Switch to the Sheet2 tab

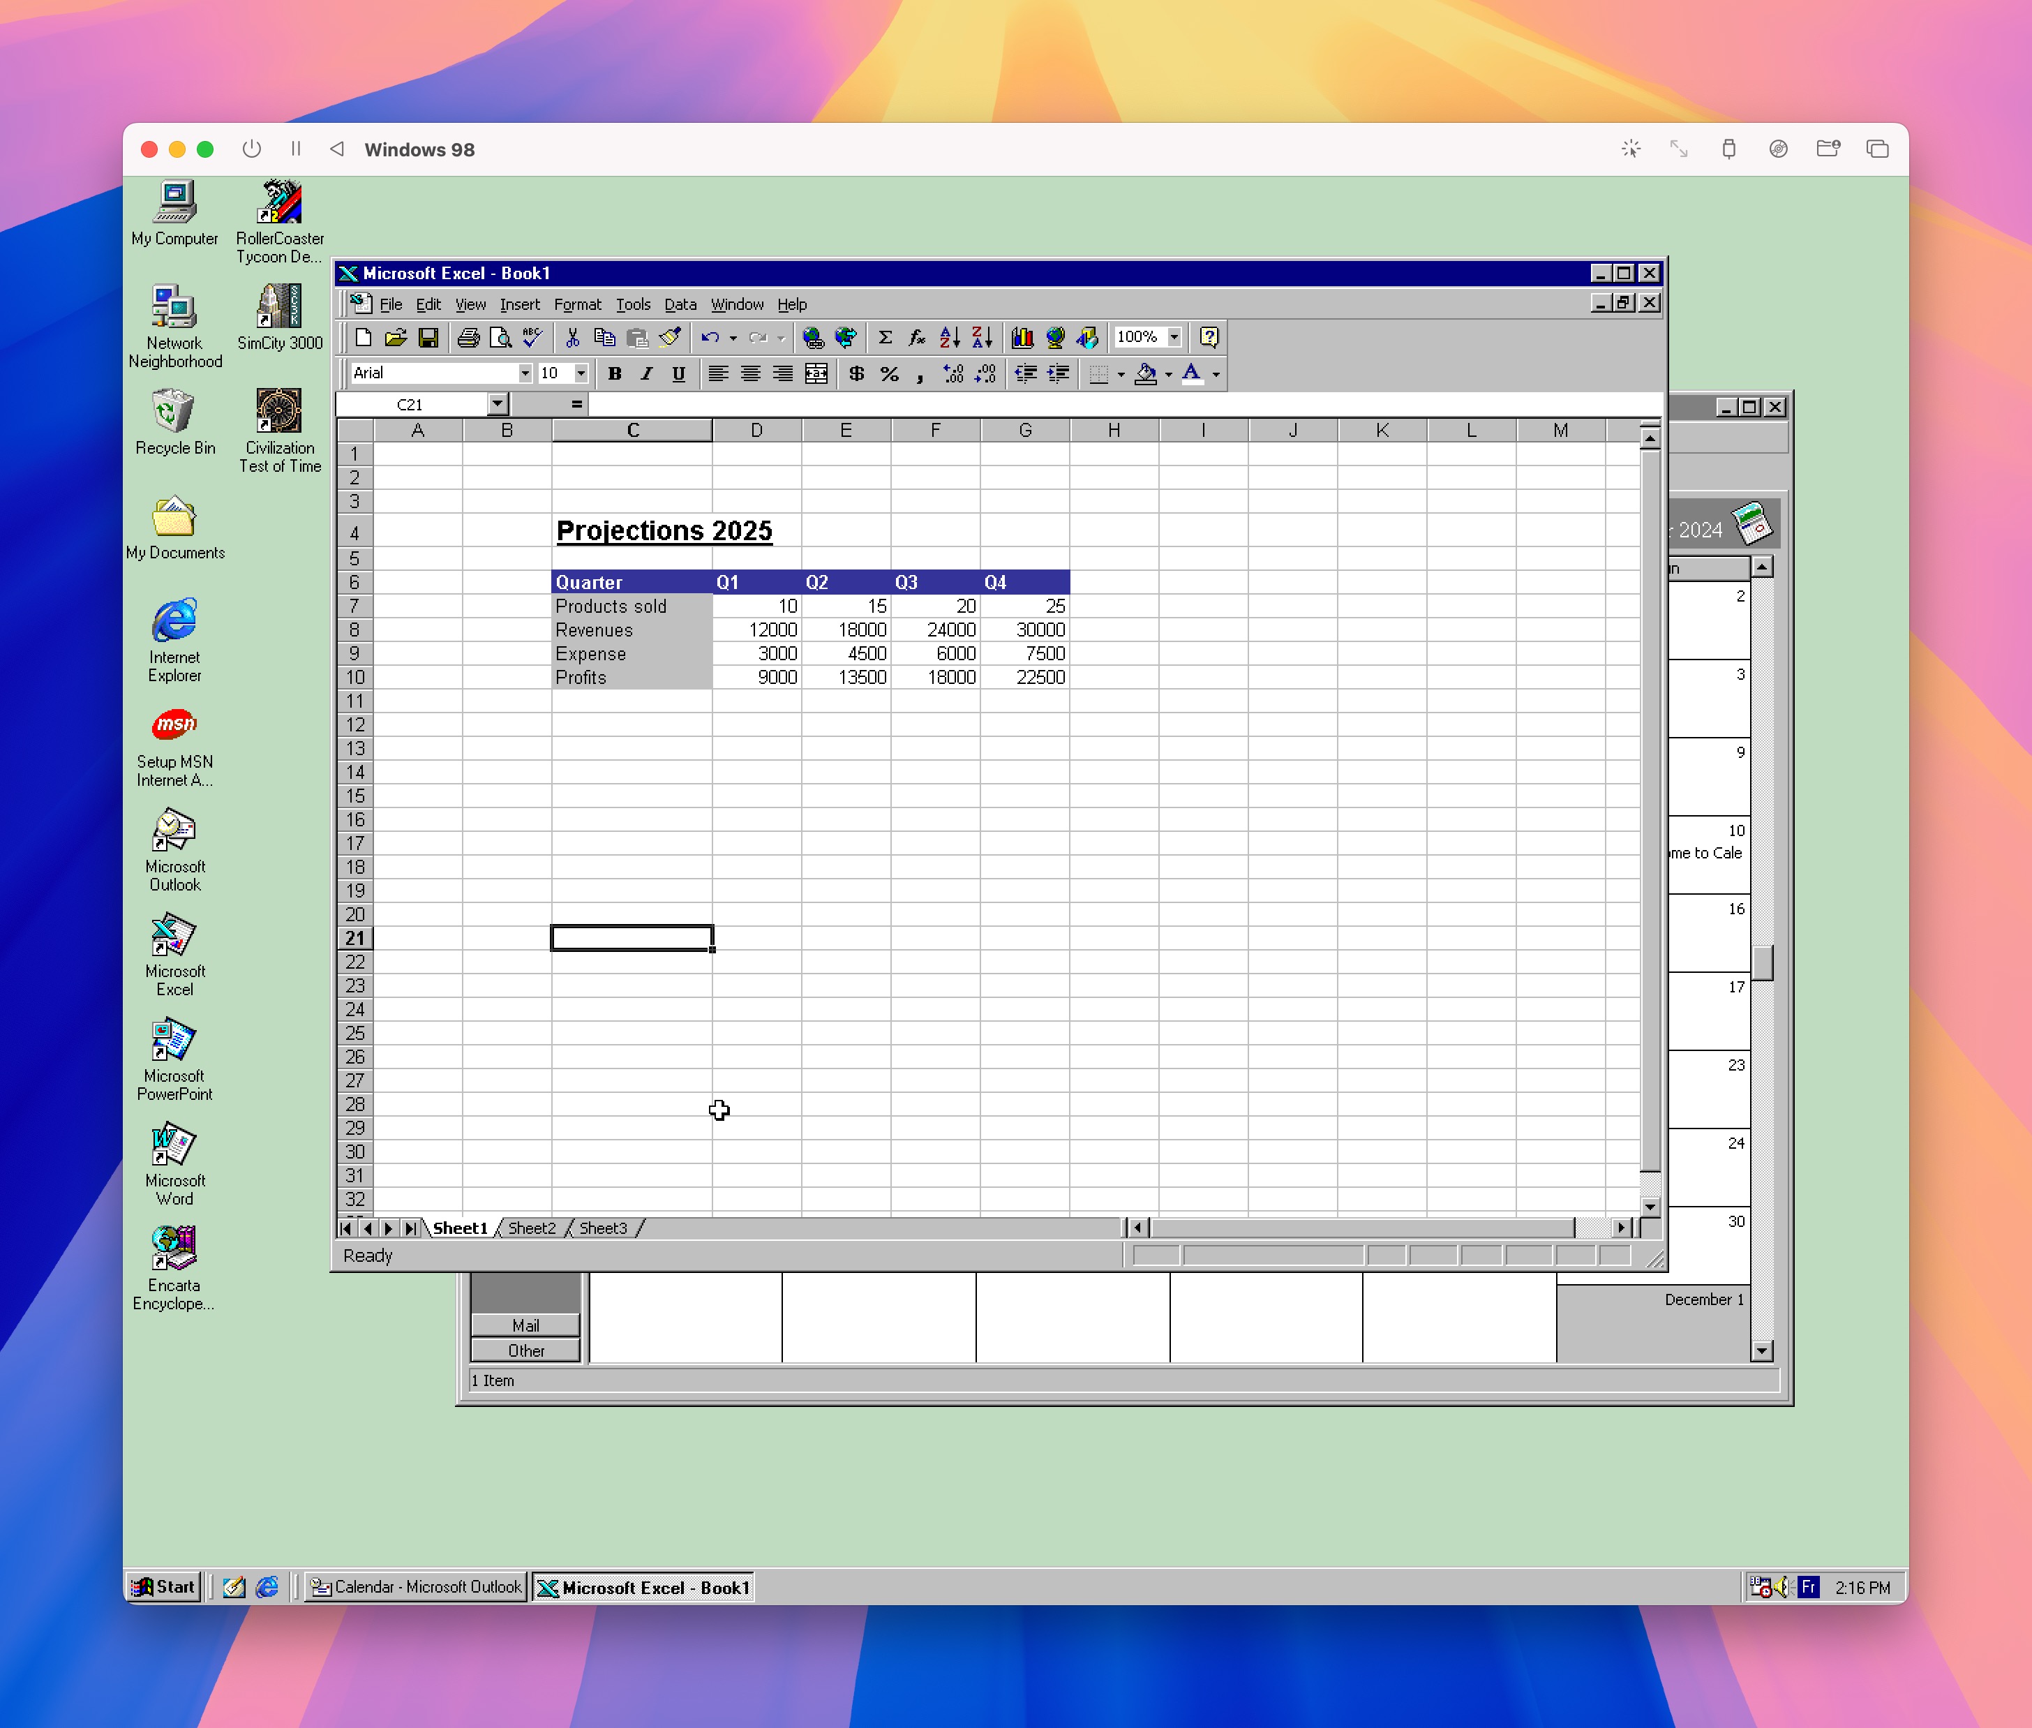coord(532,1228)
